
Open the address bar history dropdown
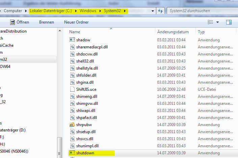[x=153, y=11]
